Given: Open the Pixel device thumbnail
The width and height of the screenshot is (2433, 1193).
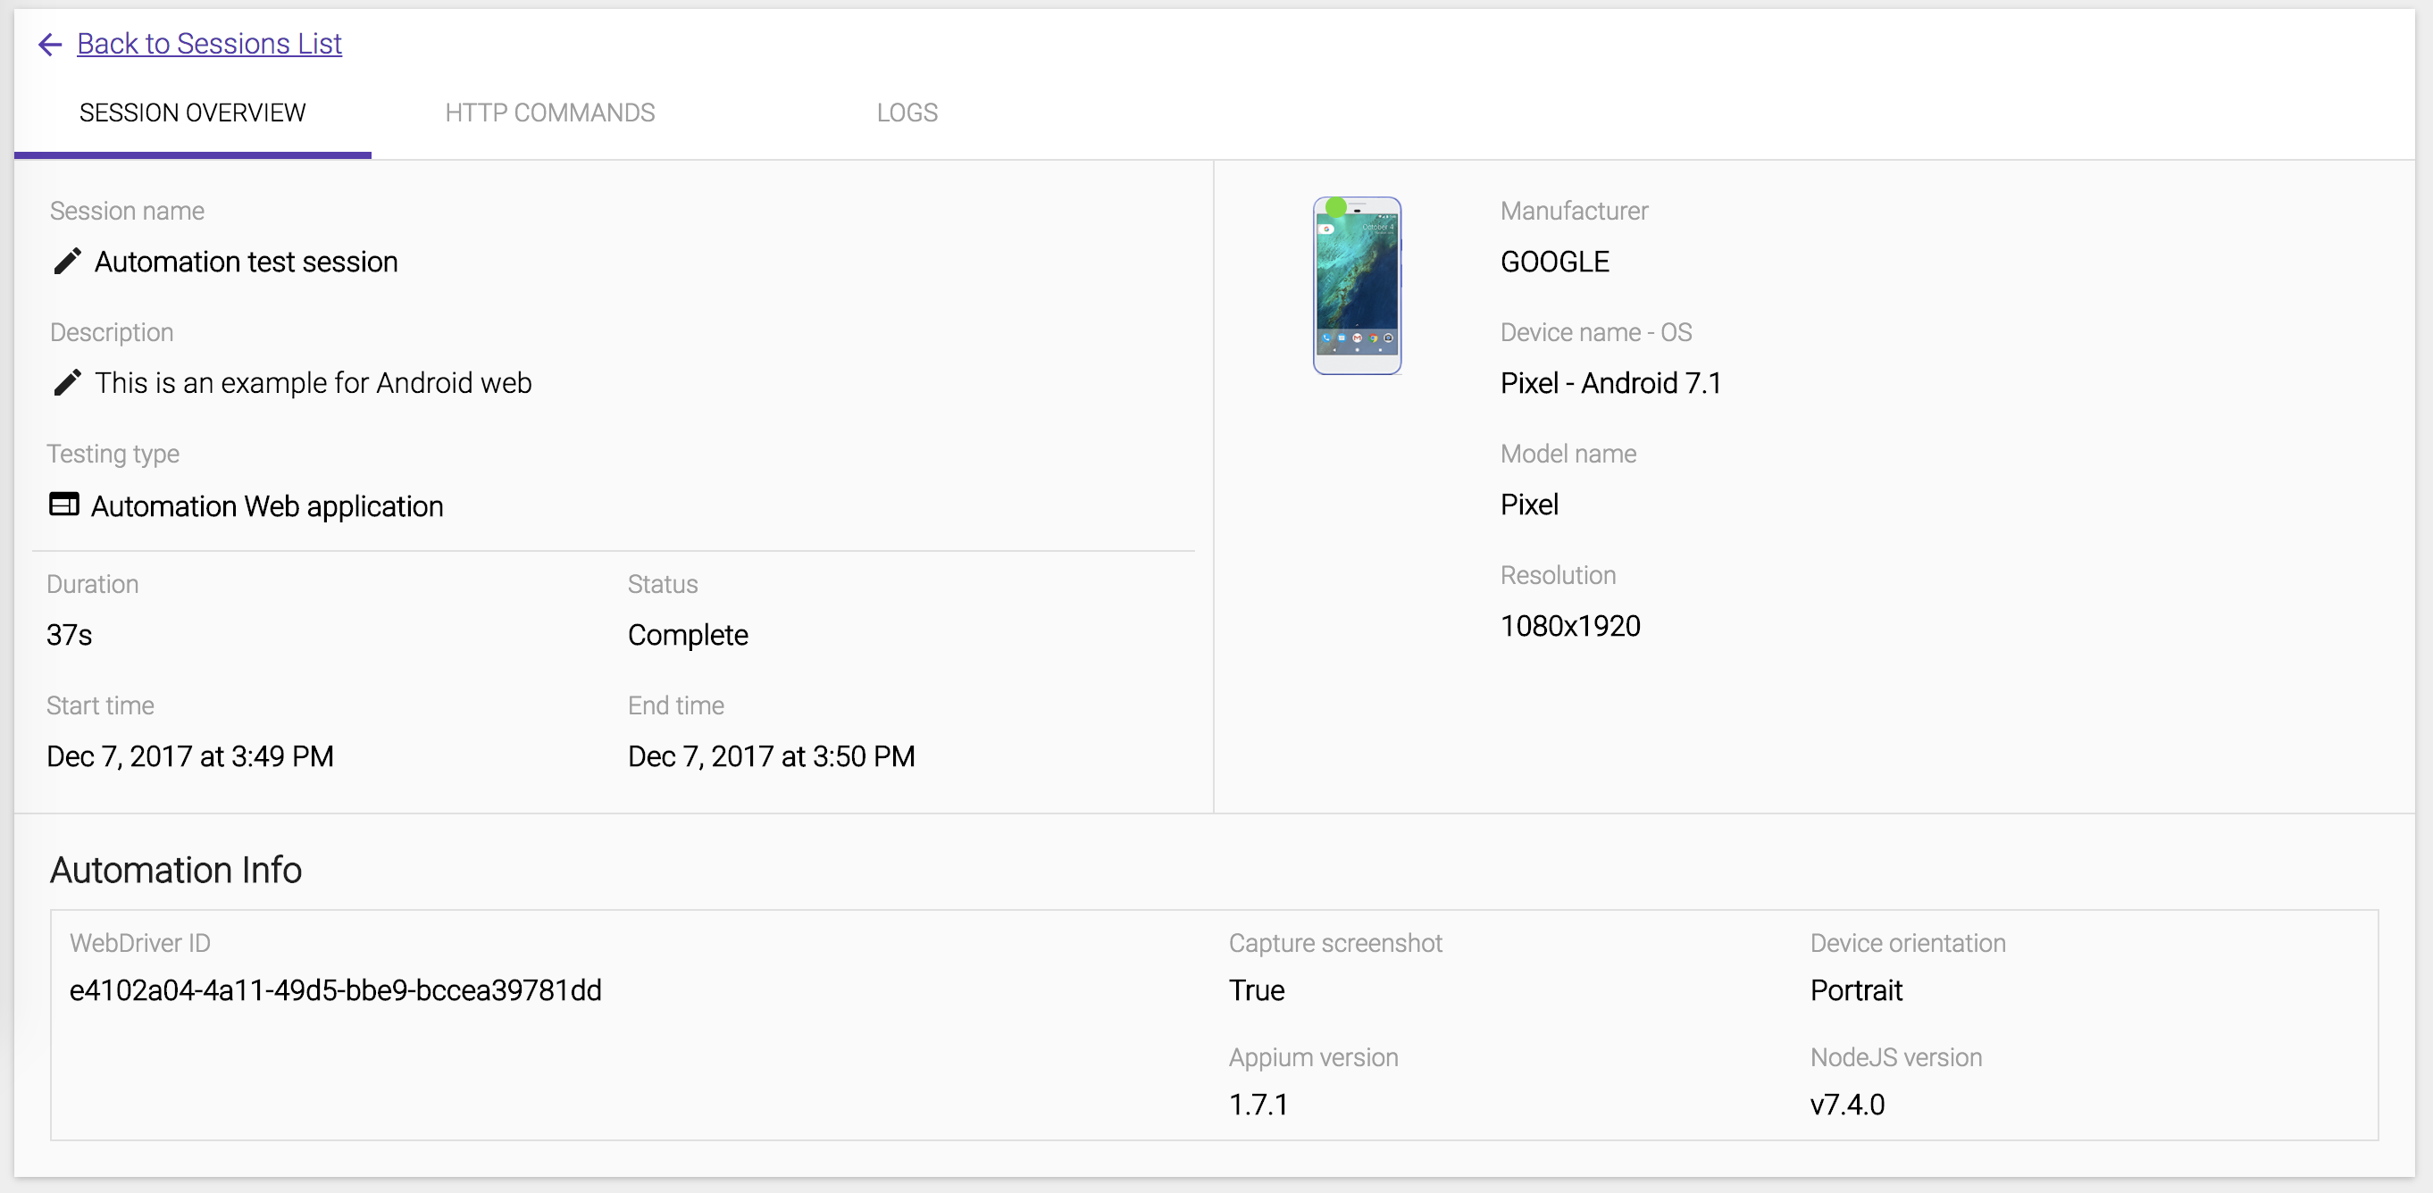Looking at the screenshot, I should pyautogui.click(x=1358, y=285).
